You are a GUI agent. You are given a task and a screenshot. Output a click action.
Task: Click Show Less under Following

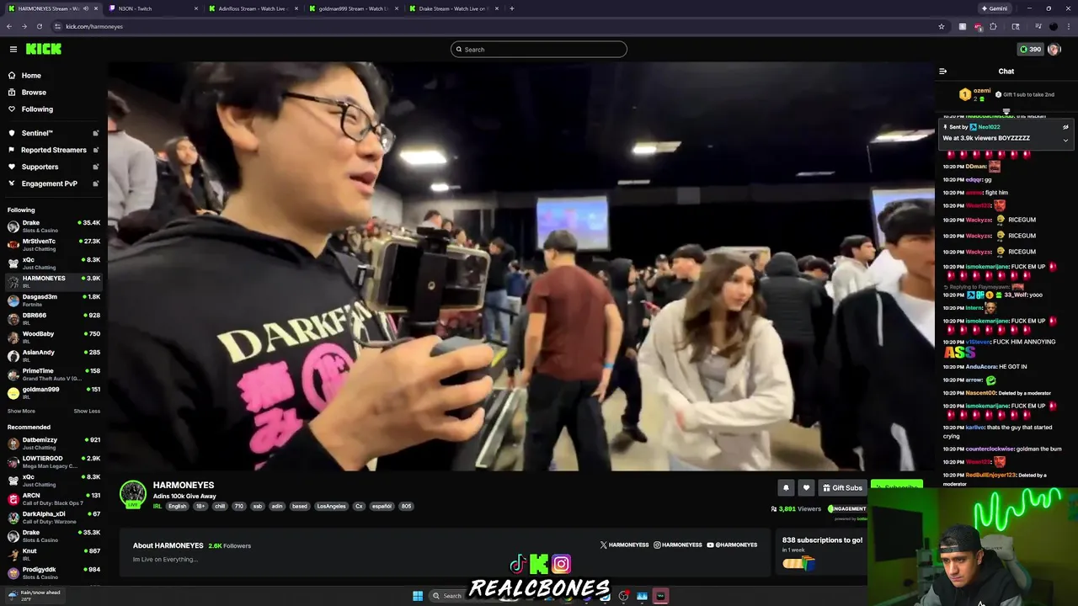coord(87,412)
